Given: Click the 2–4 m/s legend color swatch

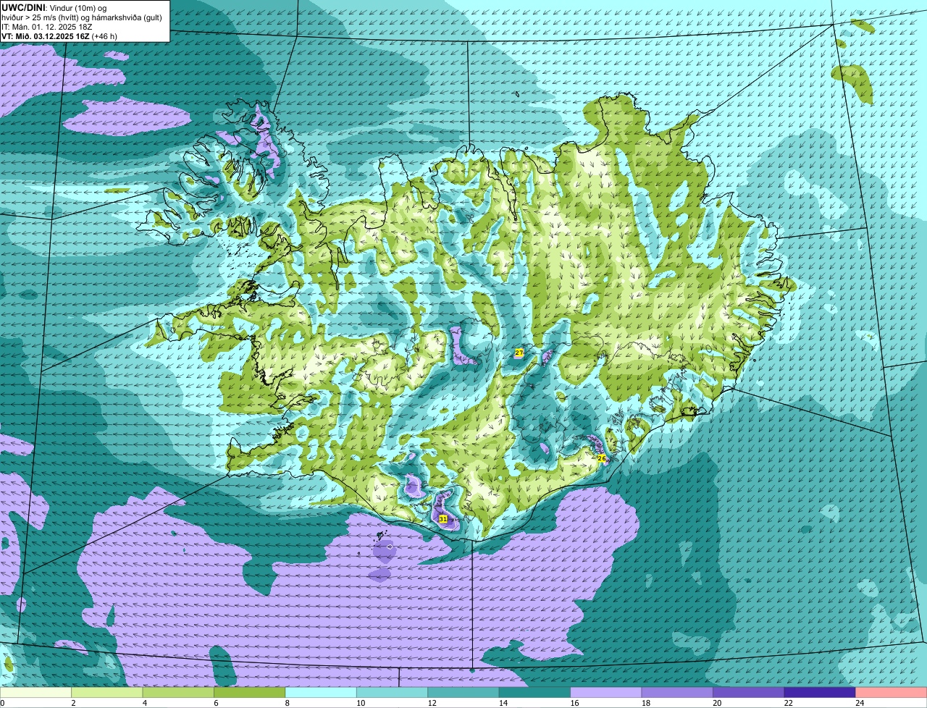Looking at the screenshot, I should (x=108, y=693).
